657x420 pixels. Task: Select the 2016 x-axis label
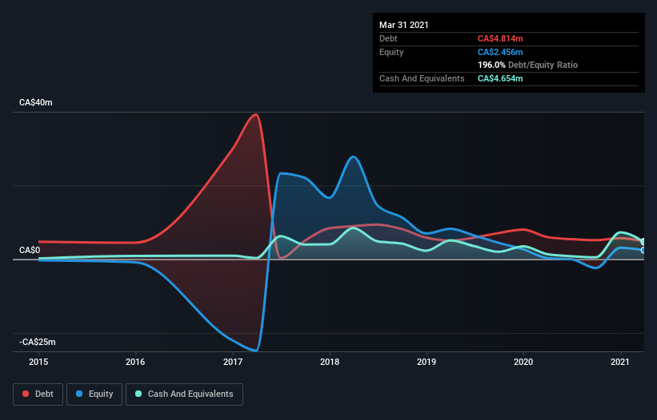coord(135,362)
